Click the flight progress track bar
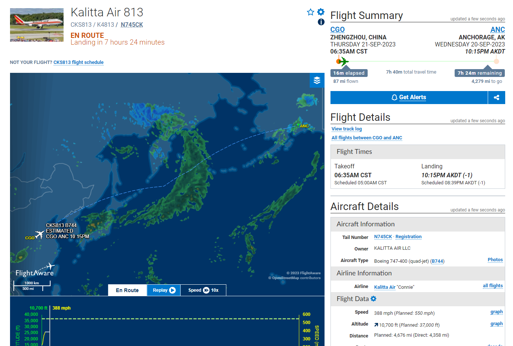513x346 pixels. 418,61
